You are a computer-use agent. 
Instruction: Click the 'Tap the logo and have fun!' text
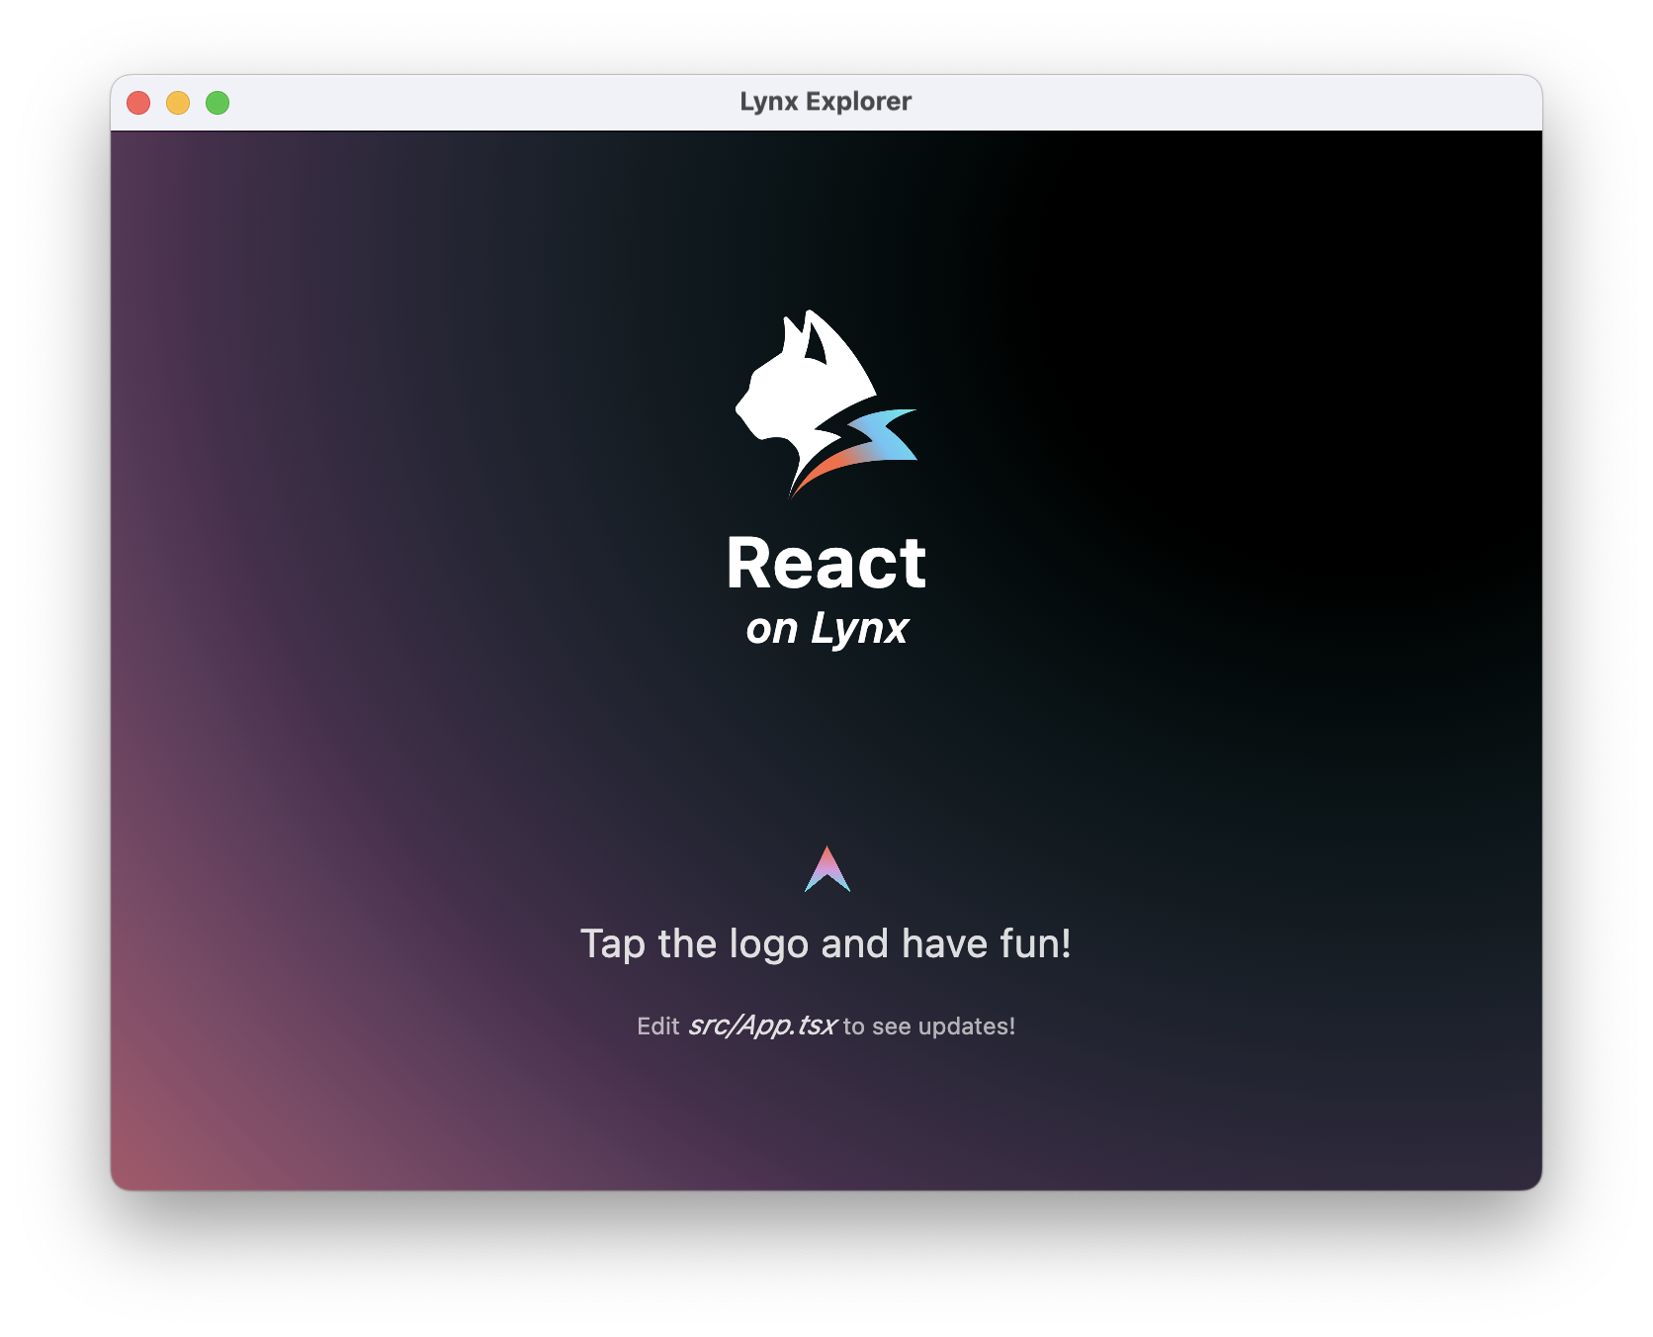point(826,943)
